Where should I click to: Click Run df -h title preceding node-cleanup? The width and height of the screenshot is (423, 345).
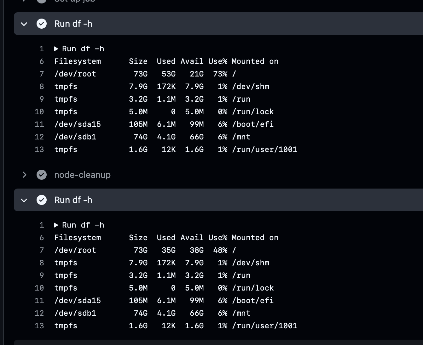(73, 24)
